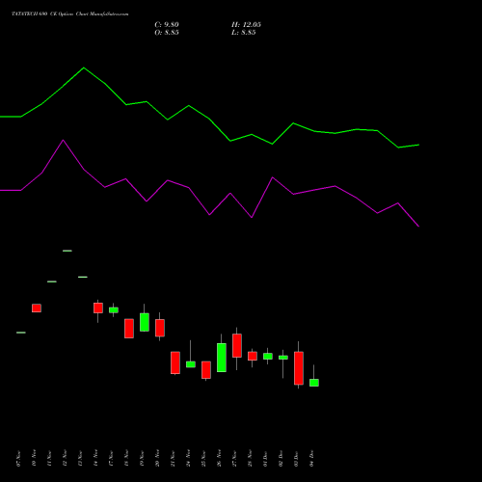This screenshot has width=482, height=482.
Task: Click the right end of the purple line
Action: (418, 227)
